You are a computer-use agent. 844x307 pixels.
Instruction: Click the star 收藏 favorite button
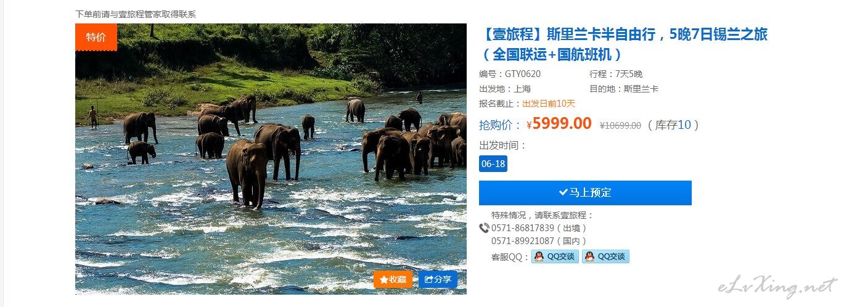point(393,279)
